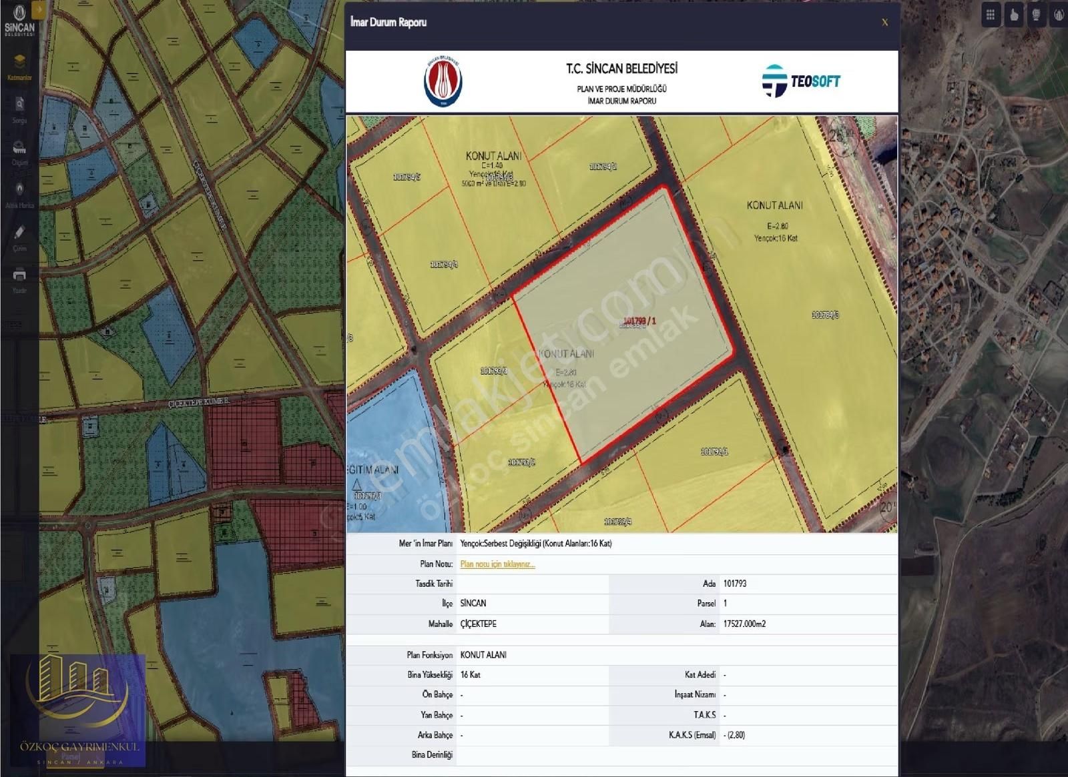Click the Teosoft logo in report header
The image size is (1068, 777).
(x=801, y=81)
